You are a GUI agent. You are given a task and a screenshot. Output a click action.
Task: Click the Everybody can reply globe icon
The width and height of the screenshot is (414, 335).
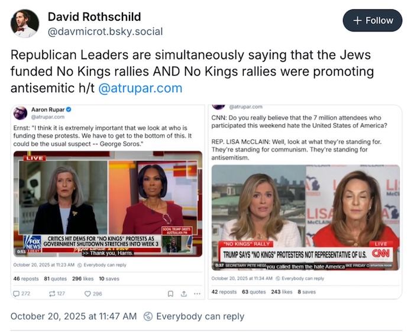(x=148, y=316)
